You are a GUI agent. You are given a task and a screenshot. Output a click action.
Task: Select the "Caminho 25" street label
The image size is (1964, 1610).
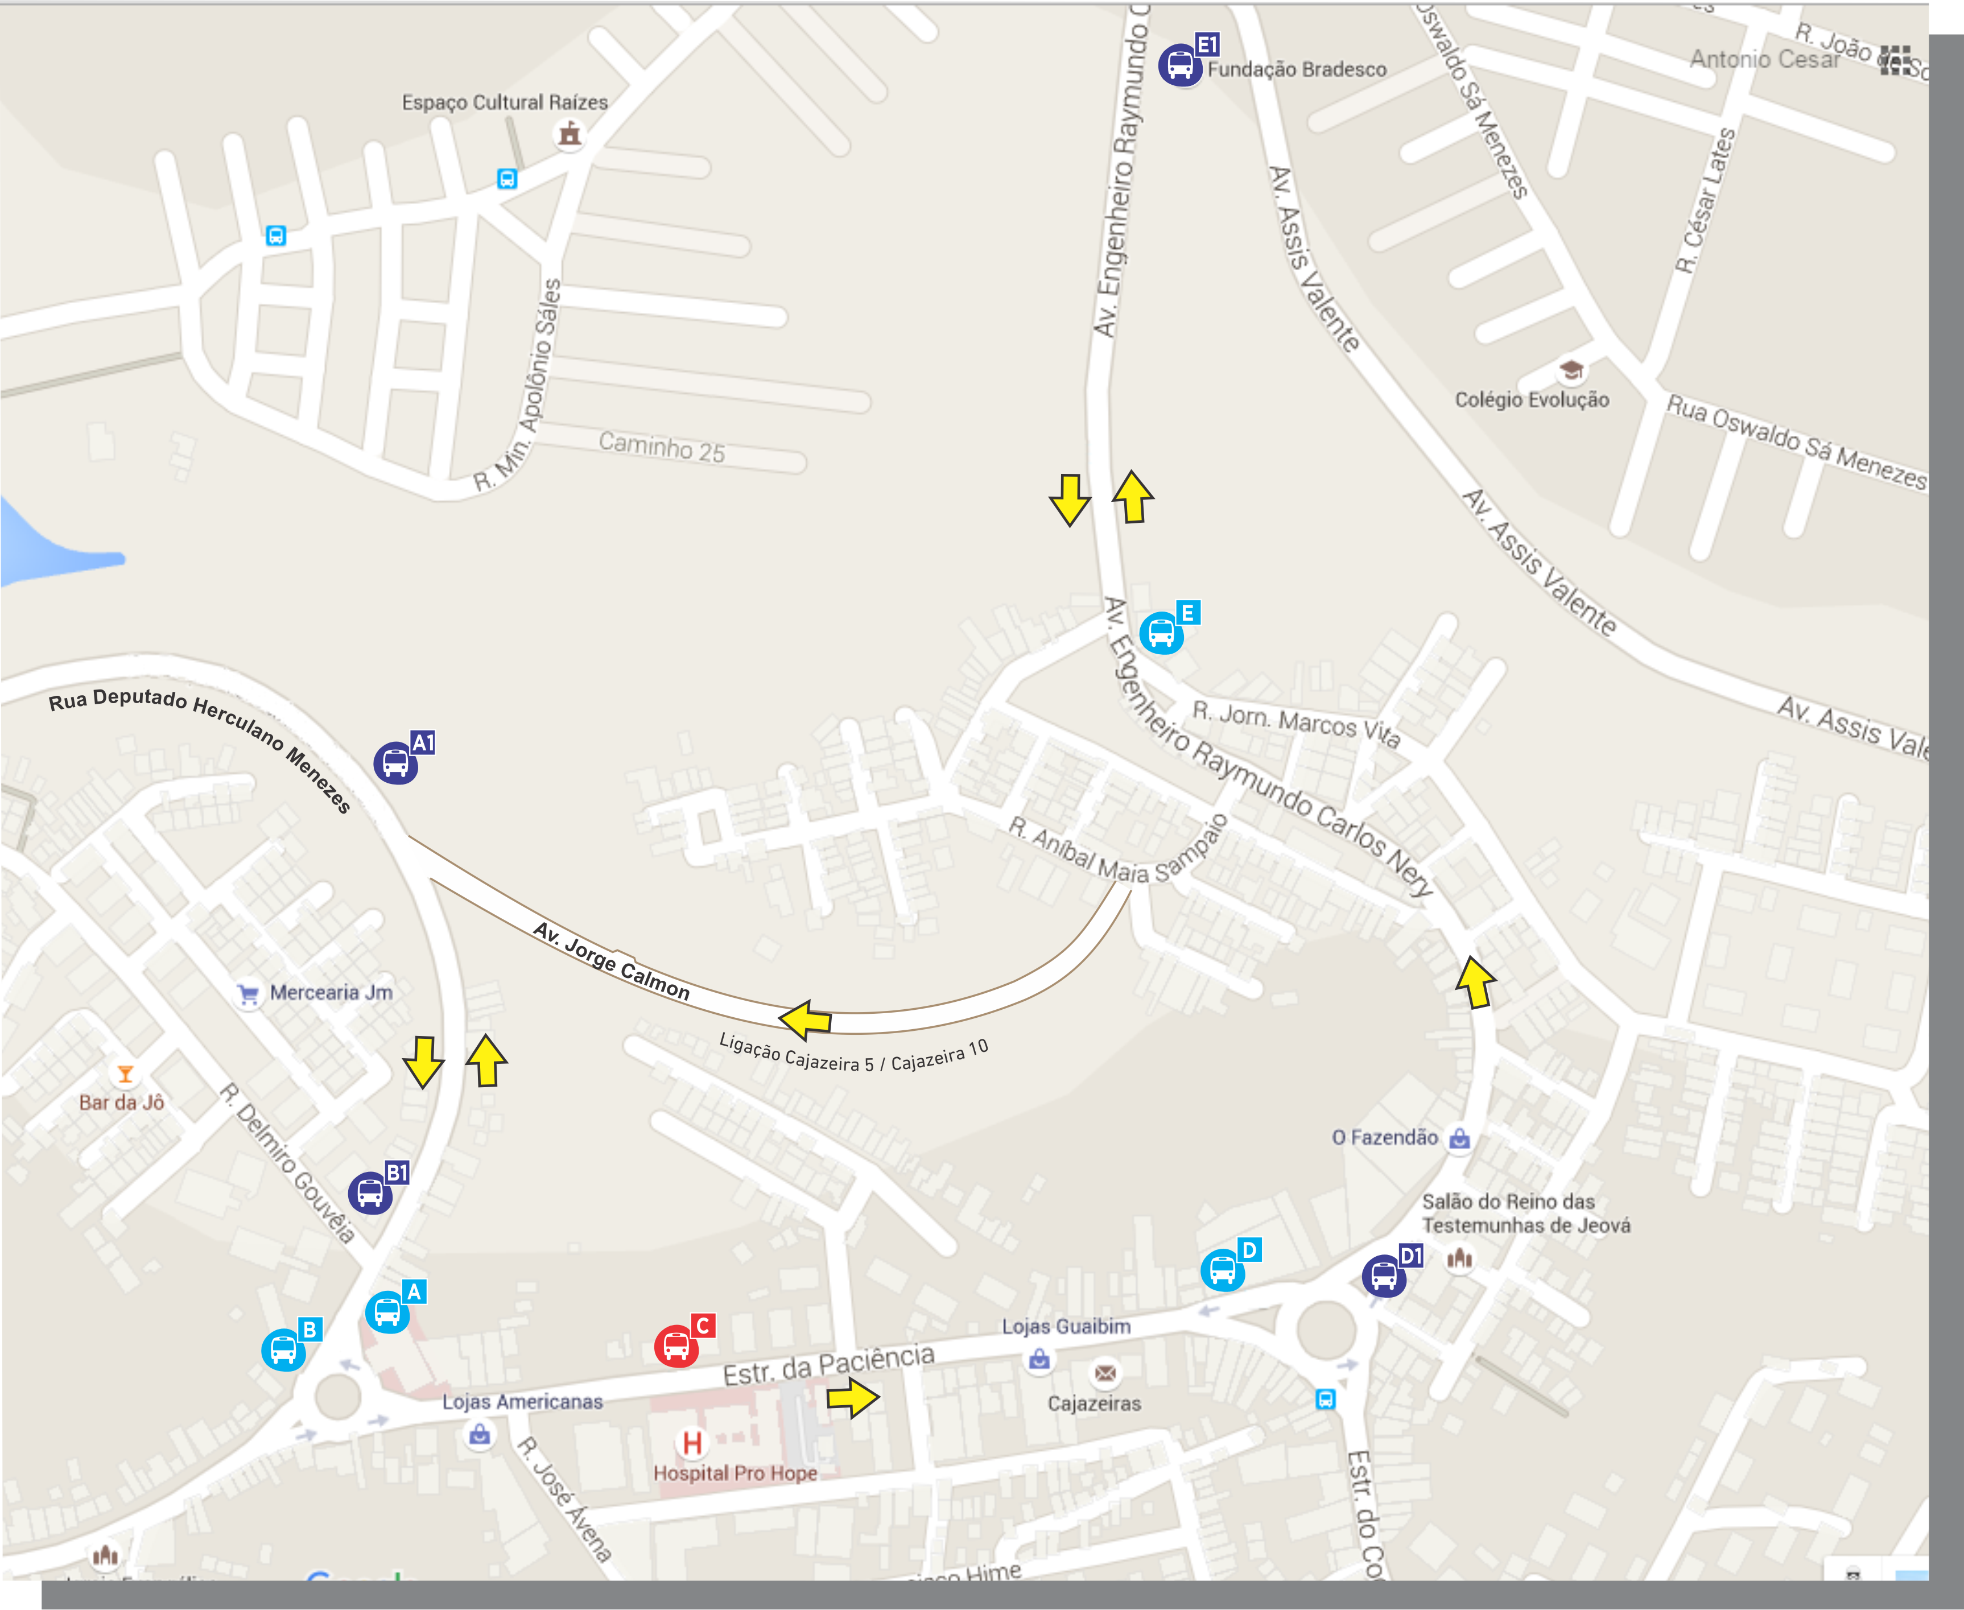pos(662,447)
